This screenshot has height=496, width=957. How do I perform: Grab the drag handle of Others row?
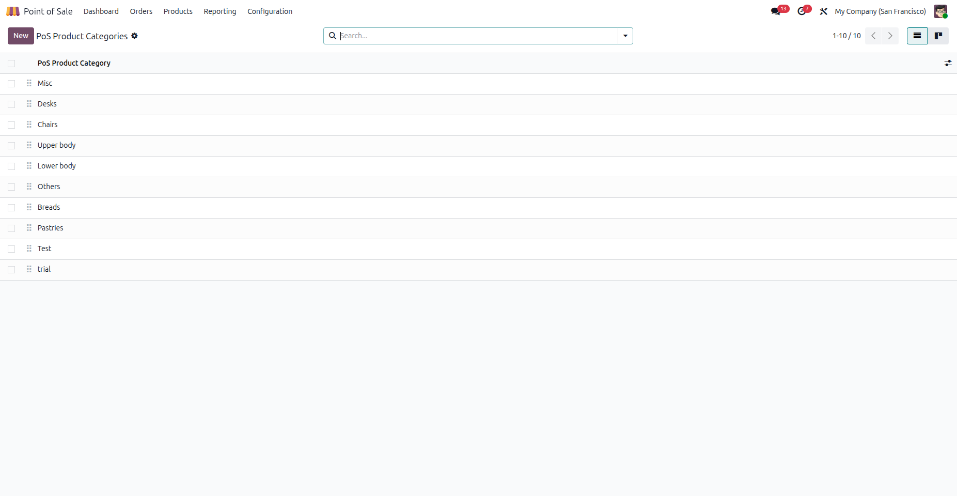[x=29, y=187]
